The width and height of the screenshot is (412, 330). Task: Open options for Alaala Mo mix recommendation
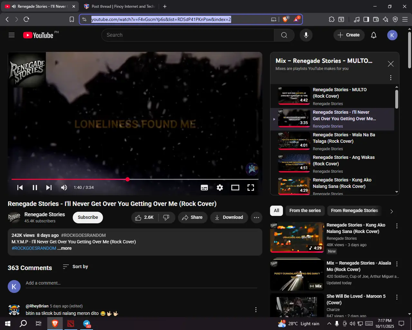tap(397, 264)
